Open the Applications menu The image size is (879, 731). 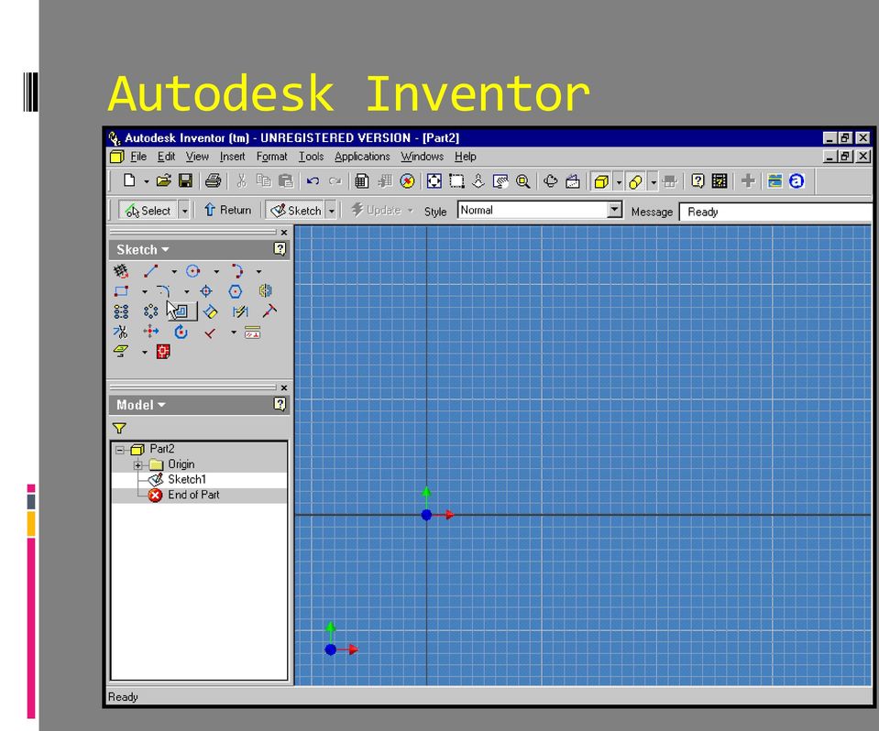362,157
